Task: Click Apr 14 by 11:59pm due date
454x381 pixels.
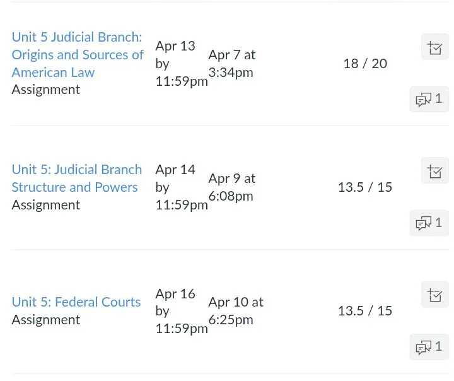Action: point(180,187)
